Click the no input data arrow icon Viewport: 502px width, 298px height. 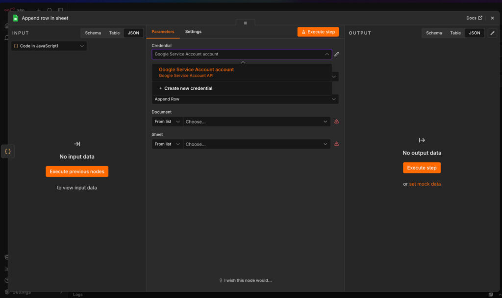click(77, 144)
